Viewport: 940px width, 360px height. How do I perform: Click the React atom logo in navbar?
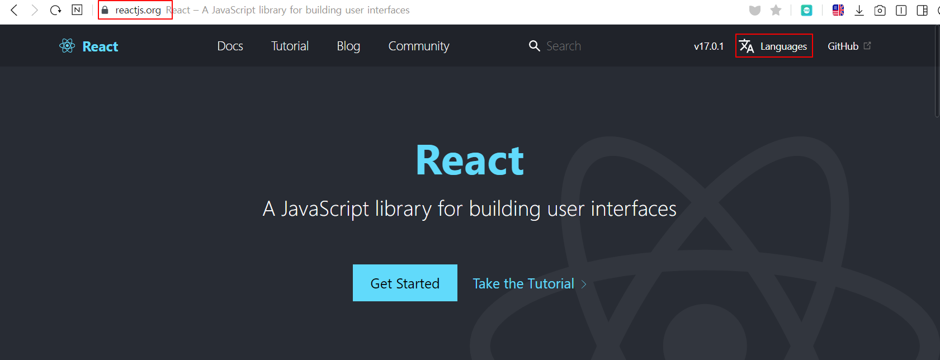tap(67, 46)
